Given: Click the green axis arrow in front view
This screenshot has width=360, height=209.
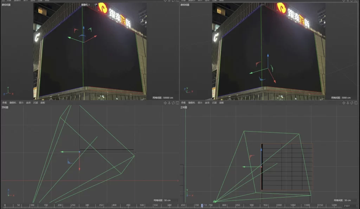Looking at the screenshot, I should (244, 167).
